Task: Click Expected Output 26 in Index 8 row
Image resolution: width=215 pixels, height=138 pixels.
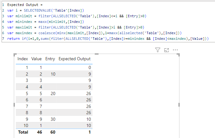Action: click(x=88, y=113)
